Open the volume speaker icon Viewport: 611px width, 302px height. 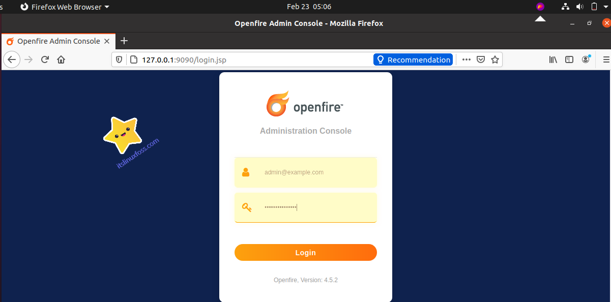[579, 7]
